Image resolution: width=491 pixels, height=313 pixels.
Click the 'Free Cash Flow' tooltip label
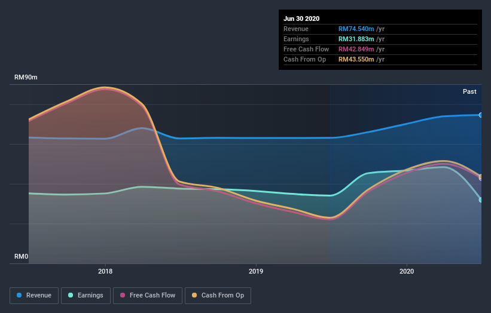pyautogui.click(x=306, y=49)
